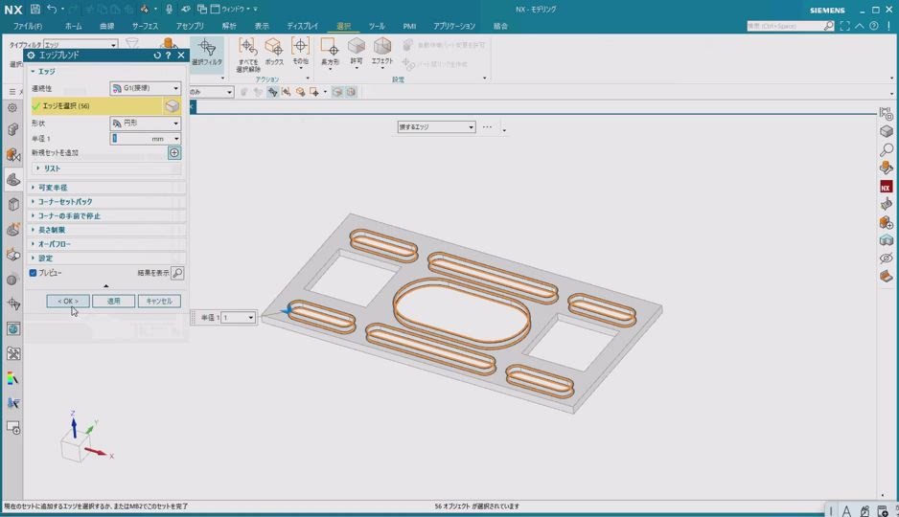Image resolution: width=899 pixels, height=517 pixels.
Task: Click the 許可 allow button in ribbon
Action: click(x=356, y=52)
